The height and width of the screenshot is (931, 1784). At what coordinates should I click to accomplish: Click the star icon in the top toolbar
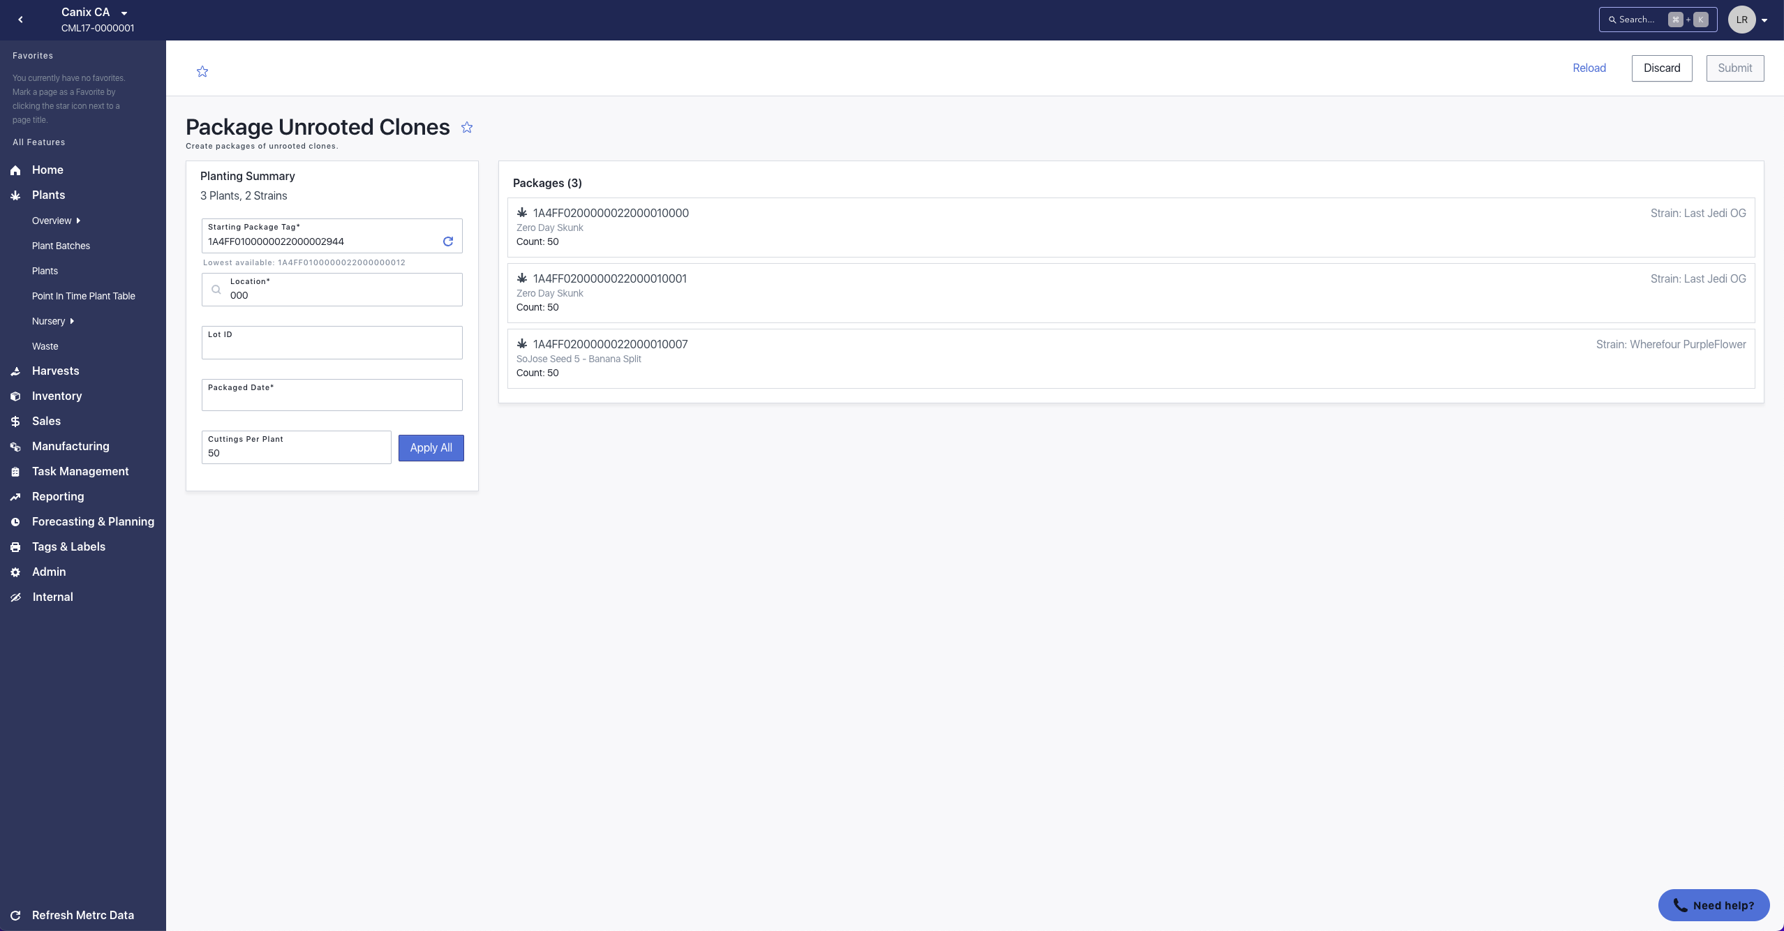pyautogui.click(x=202, y=71)
